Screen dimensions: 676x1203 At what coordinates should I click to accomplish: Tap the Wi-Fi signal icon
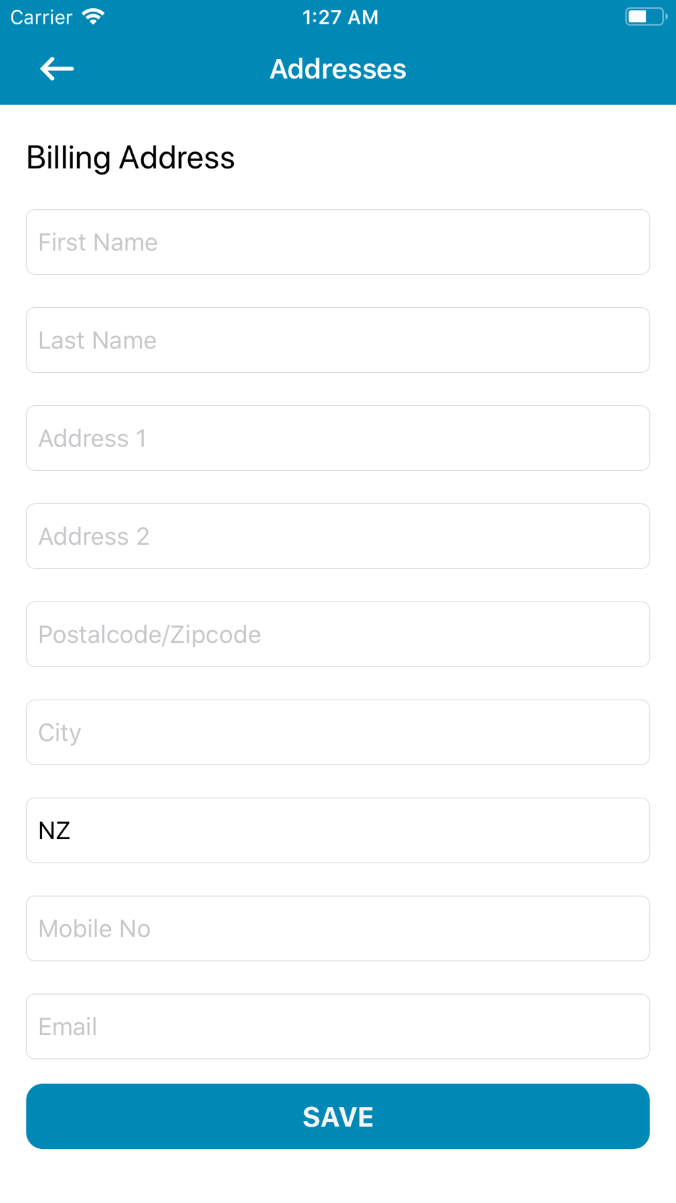pos(93,17)
